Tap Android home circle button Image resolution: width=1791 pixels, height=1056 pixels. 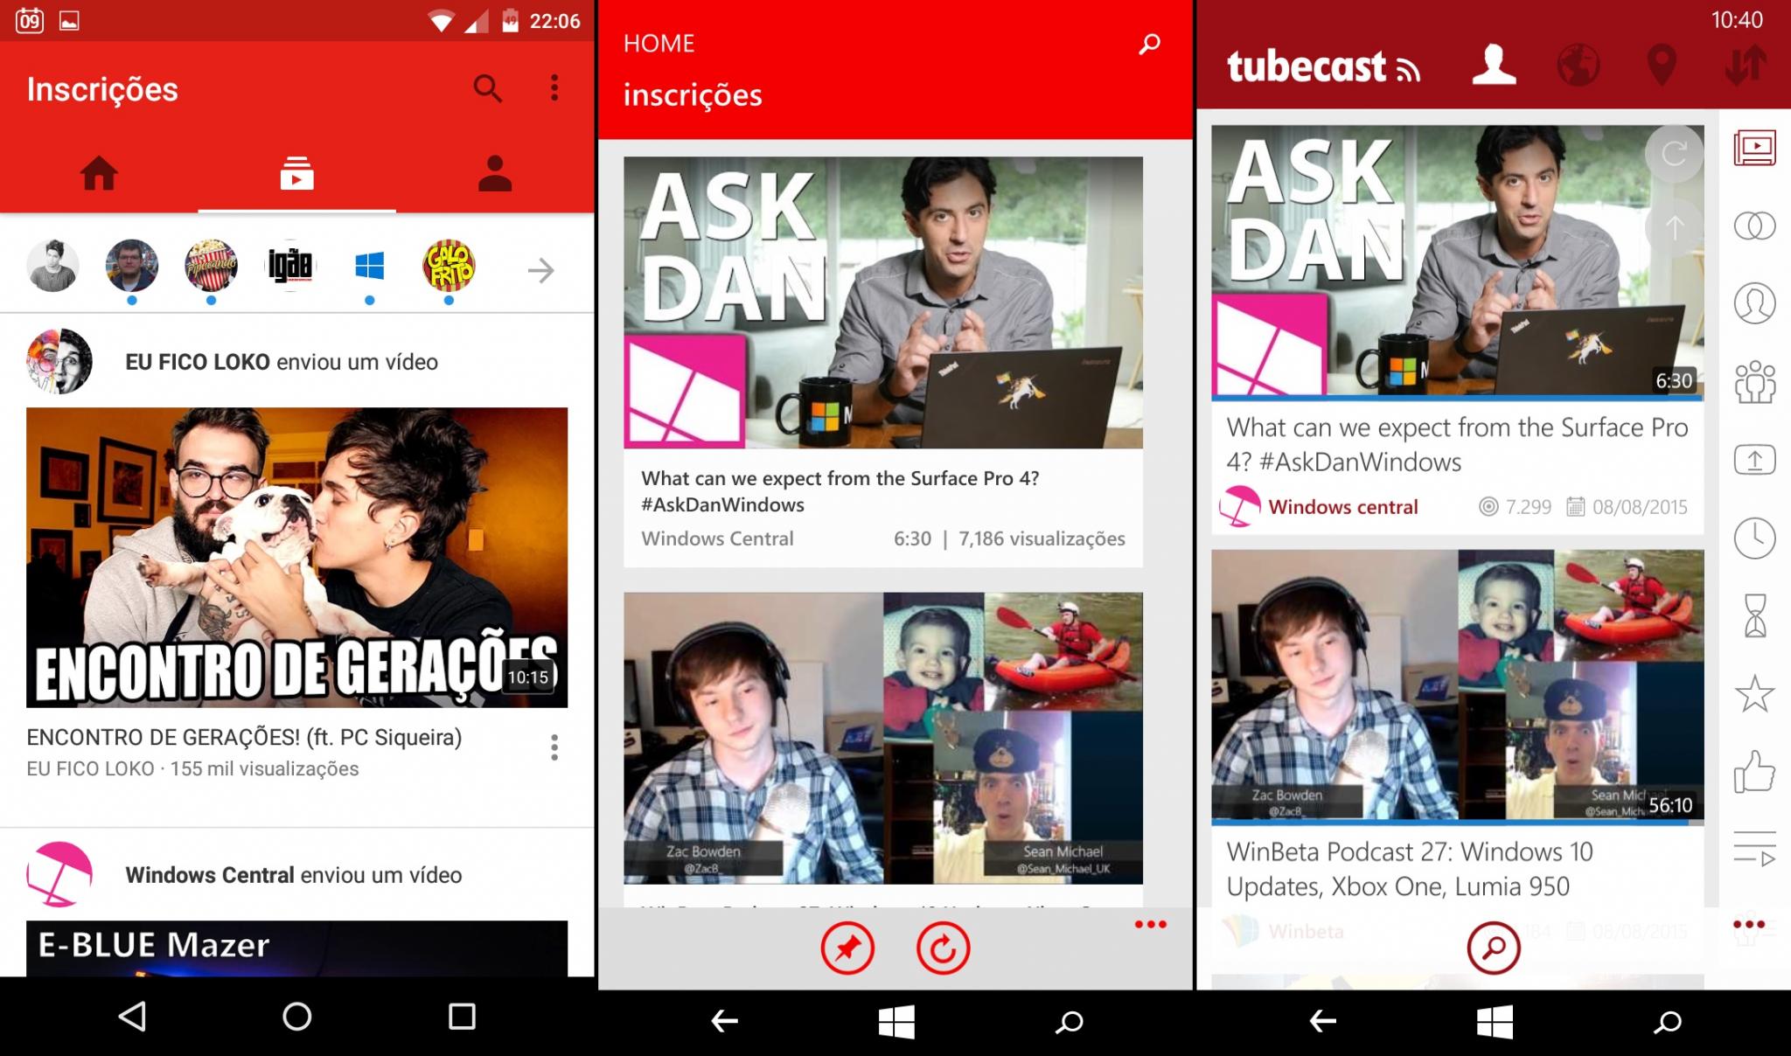[x=297, y=1016]
